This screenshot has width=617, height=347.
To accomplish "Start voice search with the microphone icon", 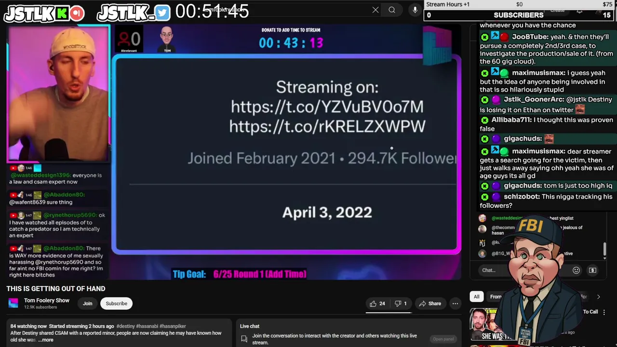I will [x=415, y=10].
